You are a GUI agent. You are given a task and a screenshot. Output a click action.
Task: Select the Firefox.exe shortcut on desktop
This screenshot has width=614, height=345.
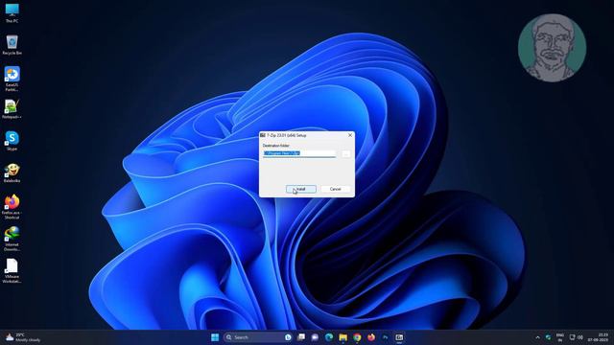pos(12,207)
